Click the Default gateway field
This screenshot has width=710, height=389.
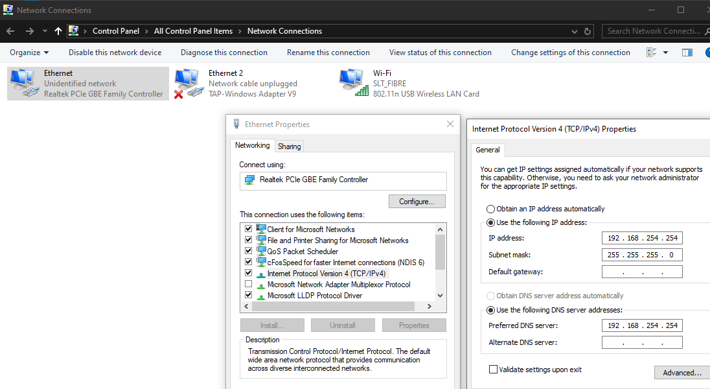coord(642,272)
